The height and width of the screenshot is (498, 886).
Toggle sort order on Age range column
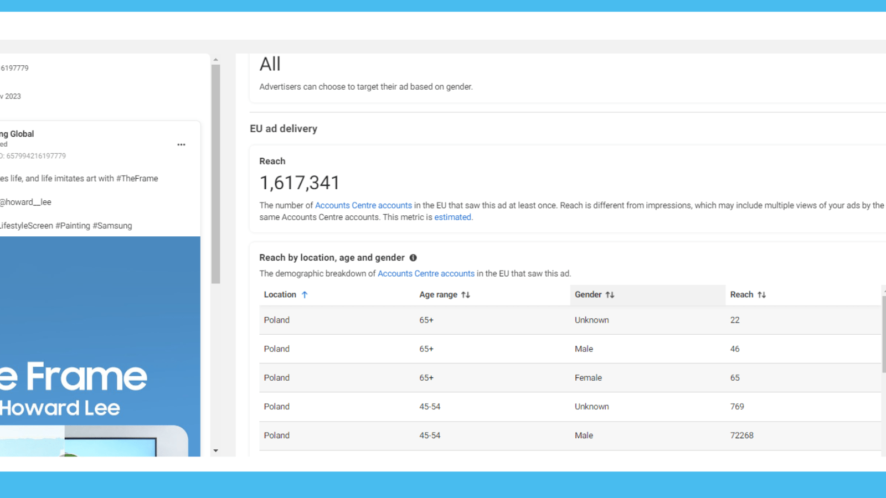(x=466, y=294)
